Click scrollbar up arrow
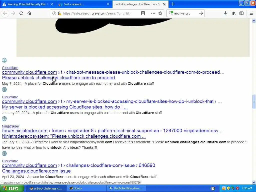This screenshot has height=192, width=256. (254, 20)
